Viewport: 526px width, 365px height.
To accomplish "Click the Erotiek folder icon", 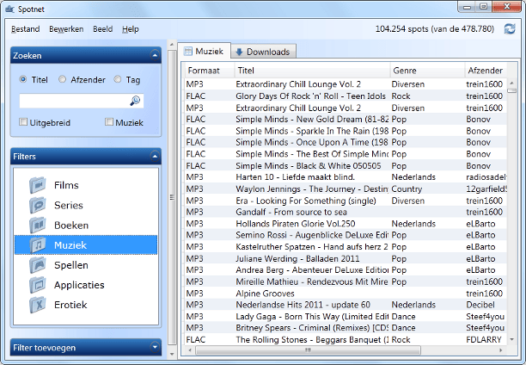I will [37, 305].
